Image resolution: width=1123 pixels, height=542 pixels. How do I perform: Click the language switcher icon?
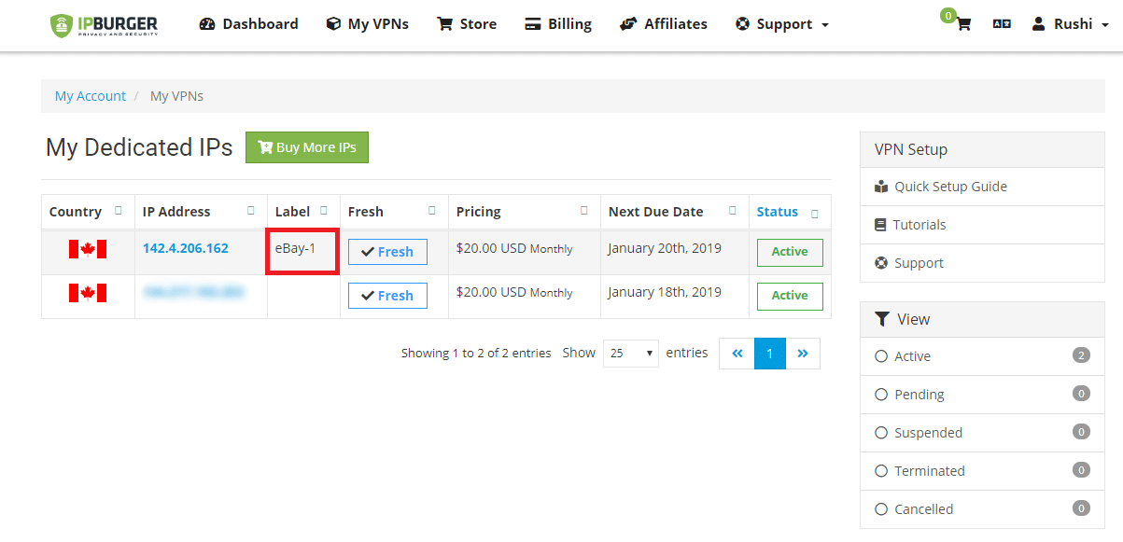click(1002, 24)
